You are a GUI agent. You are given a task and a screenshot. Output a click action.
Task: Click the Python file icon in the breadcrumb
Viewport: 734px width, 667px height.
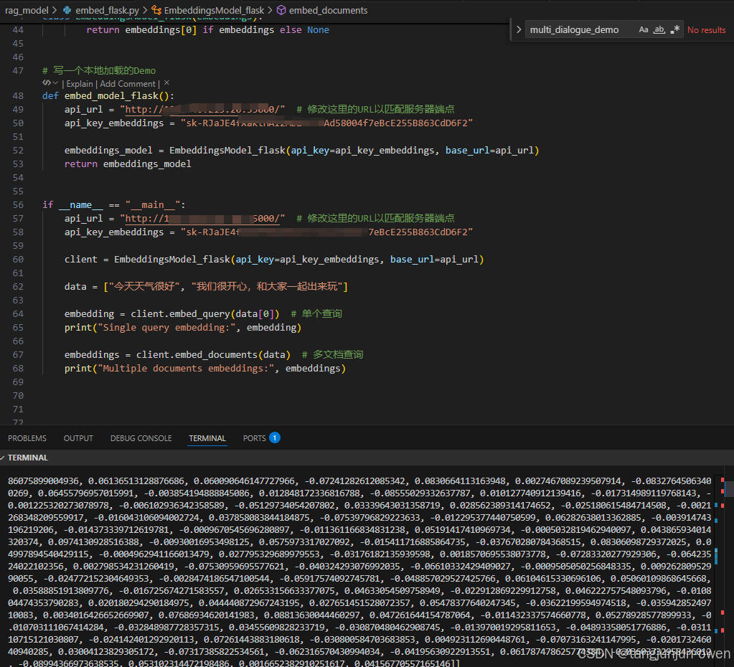point(67,10)
